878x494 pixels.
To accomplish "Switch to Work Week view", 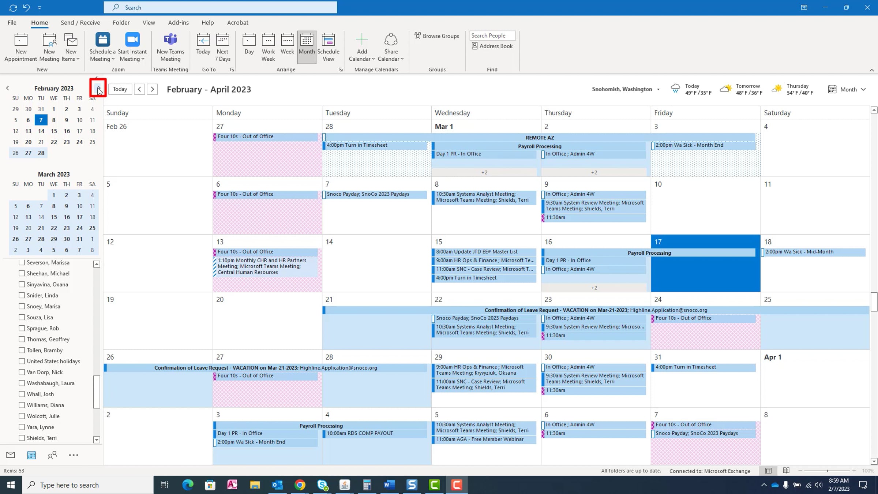I will 268,48.
